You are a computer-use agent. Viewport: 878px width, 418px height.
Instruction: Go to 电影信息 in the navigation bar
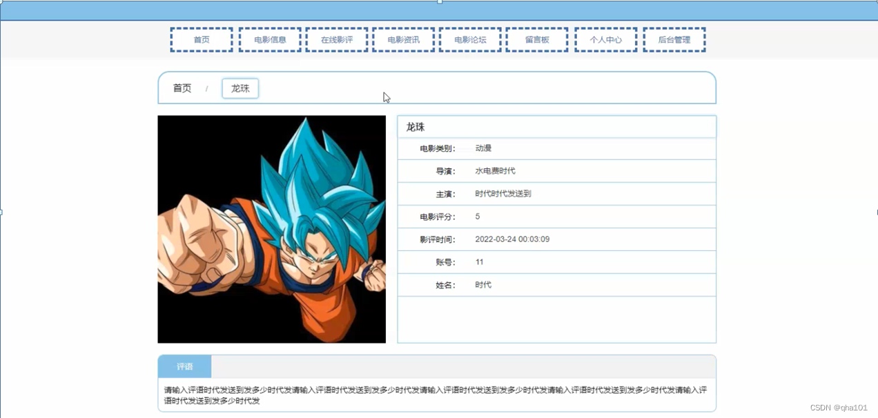(270, 40)
